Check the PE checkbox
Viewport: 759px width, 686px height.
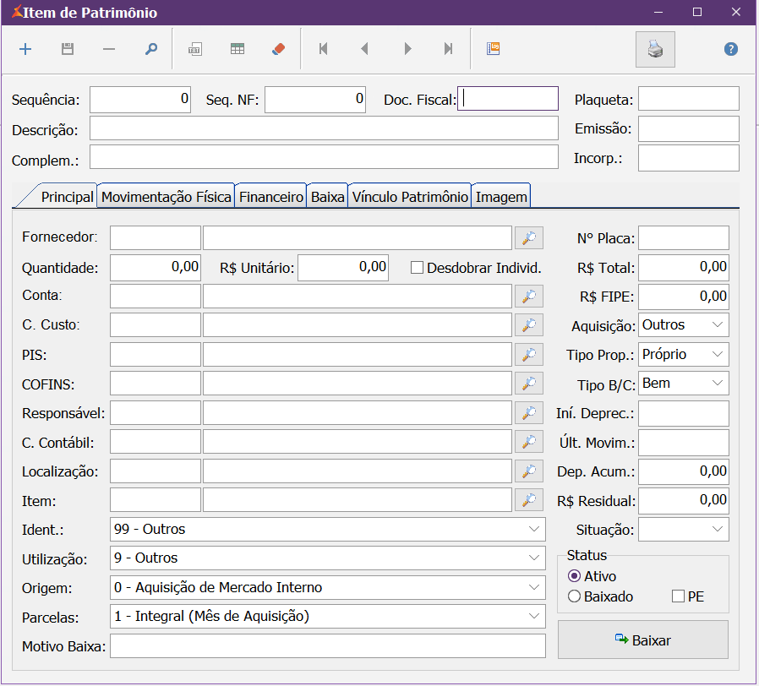[678, 596]
